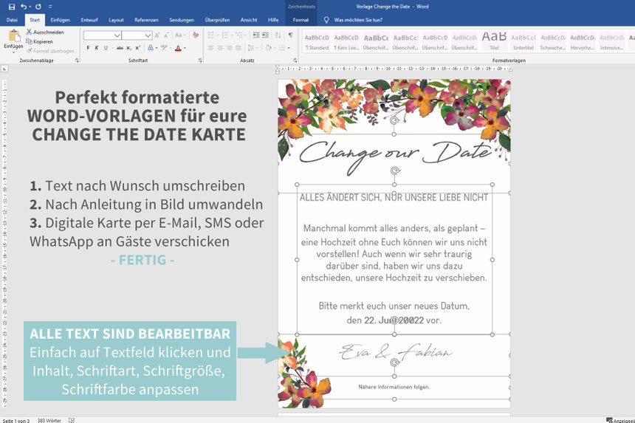Align text right
The width and height of the screenshot is (635, 423).
tap(229, 48)
